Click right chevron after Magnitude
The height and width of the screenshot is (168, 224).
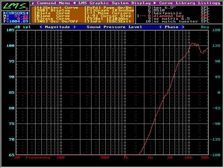click(x=74, y=27)
